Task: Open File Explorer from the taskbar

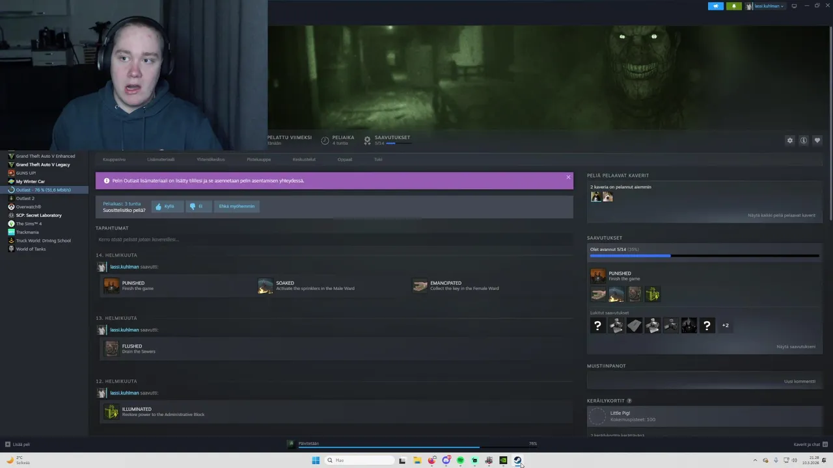Action: [x=417, y=460]
